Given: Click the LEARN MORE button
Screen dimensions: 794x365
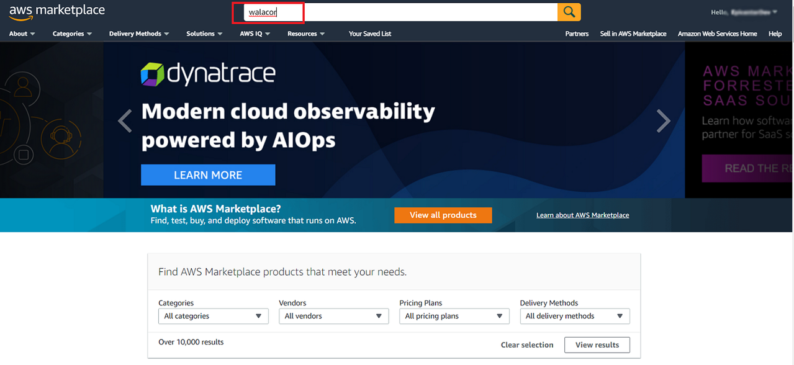Looking at the screenshot, I should [208, 175].
